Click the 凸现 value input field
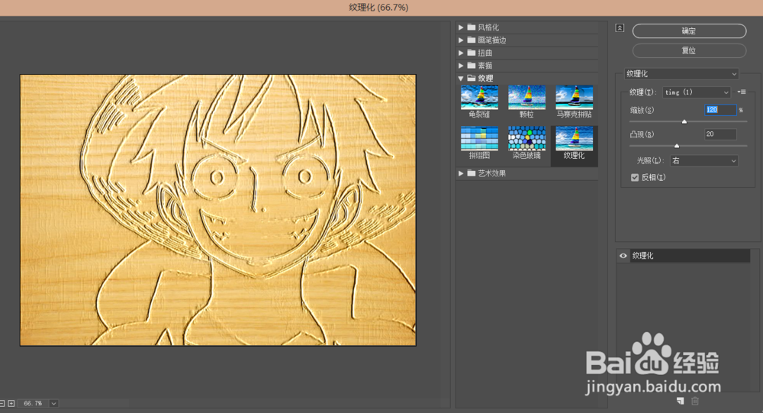 tap(720, 134)
